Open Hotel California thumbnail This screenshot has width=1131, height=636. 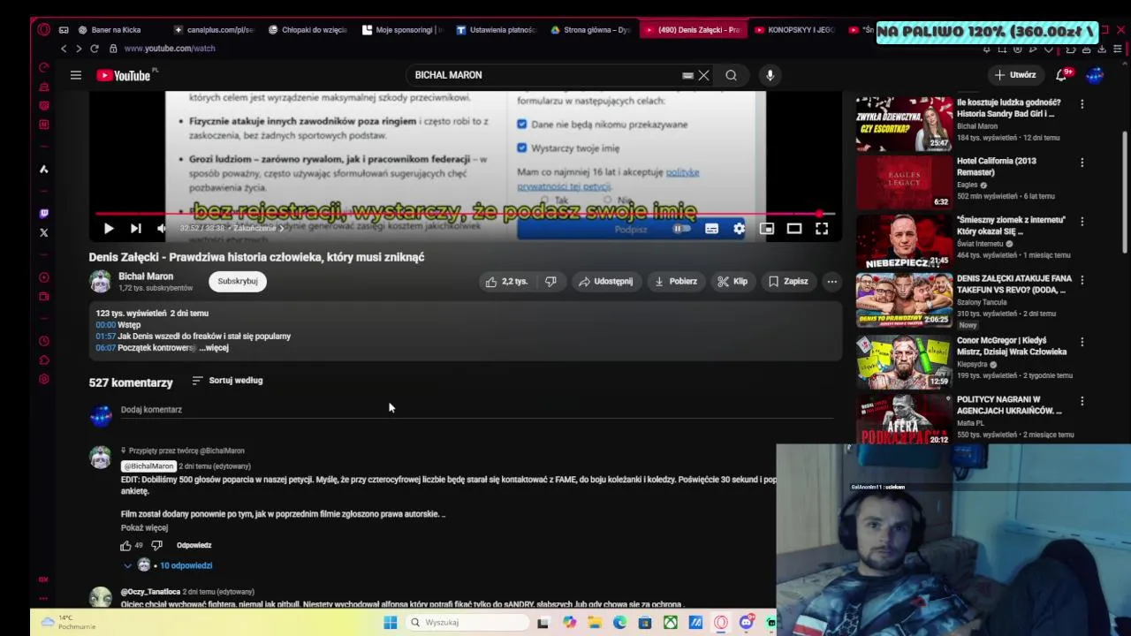903,182
